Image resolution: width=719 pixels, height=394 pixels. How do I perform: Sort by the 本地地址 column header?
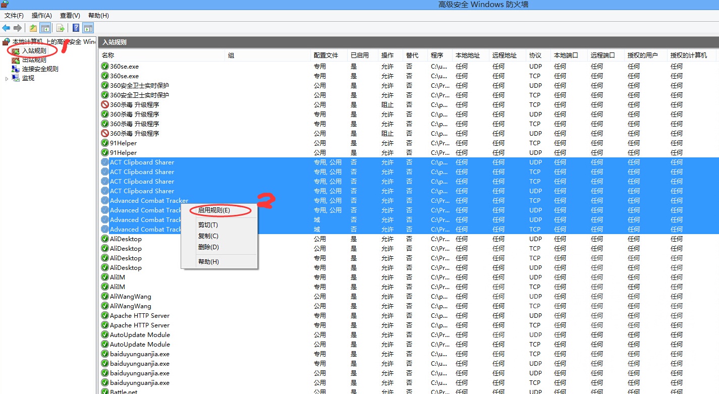pos(471,55)
